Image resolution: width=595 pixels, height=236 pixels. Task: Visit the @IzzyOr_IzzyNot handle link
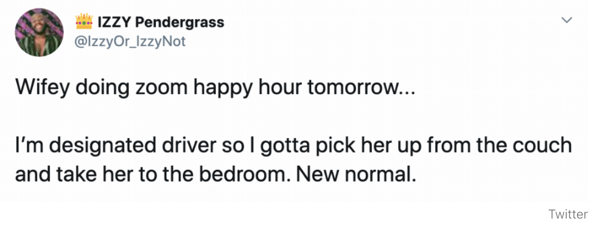point(130,42)
